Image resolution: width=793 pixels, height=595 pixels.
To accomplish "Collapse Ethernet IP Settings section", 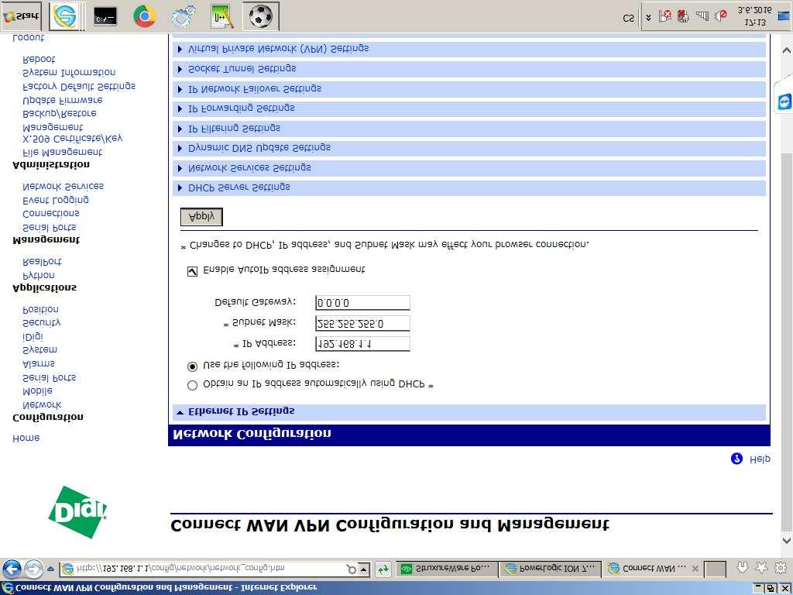I will 469,412.
